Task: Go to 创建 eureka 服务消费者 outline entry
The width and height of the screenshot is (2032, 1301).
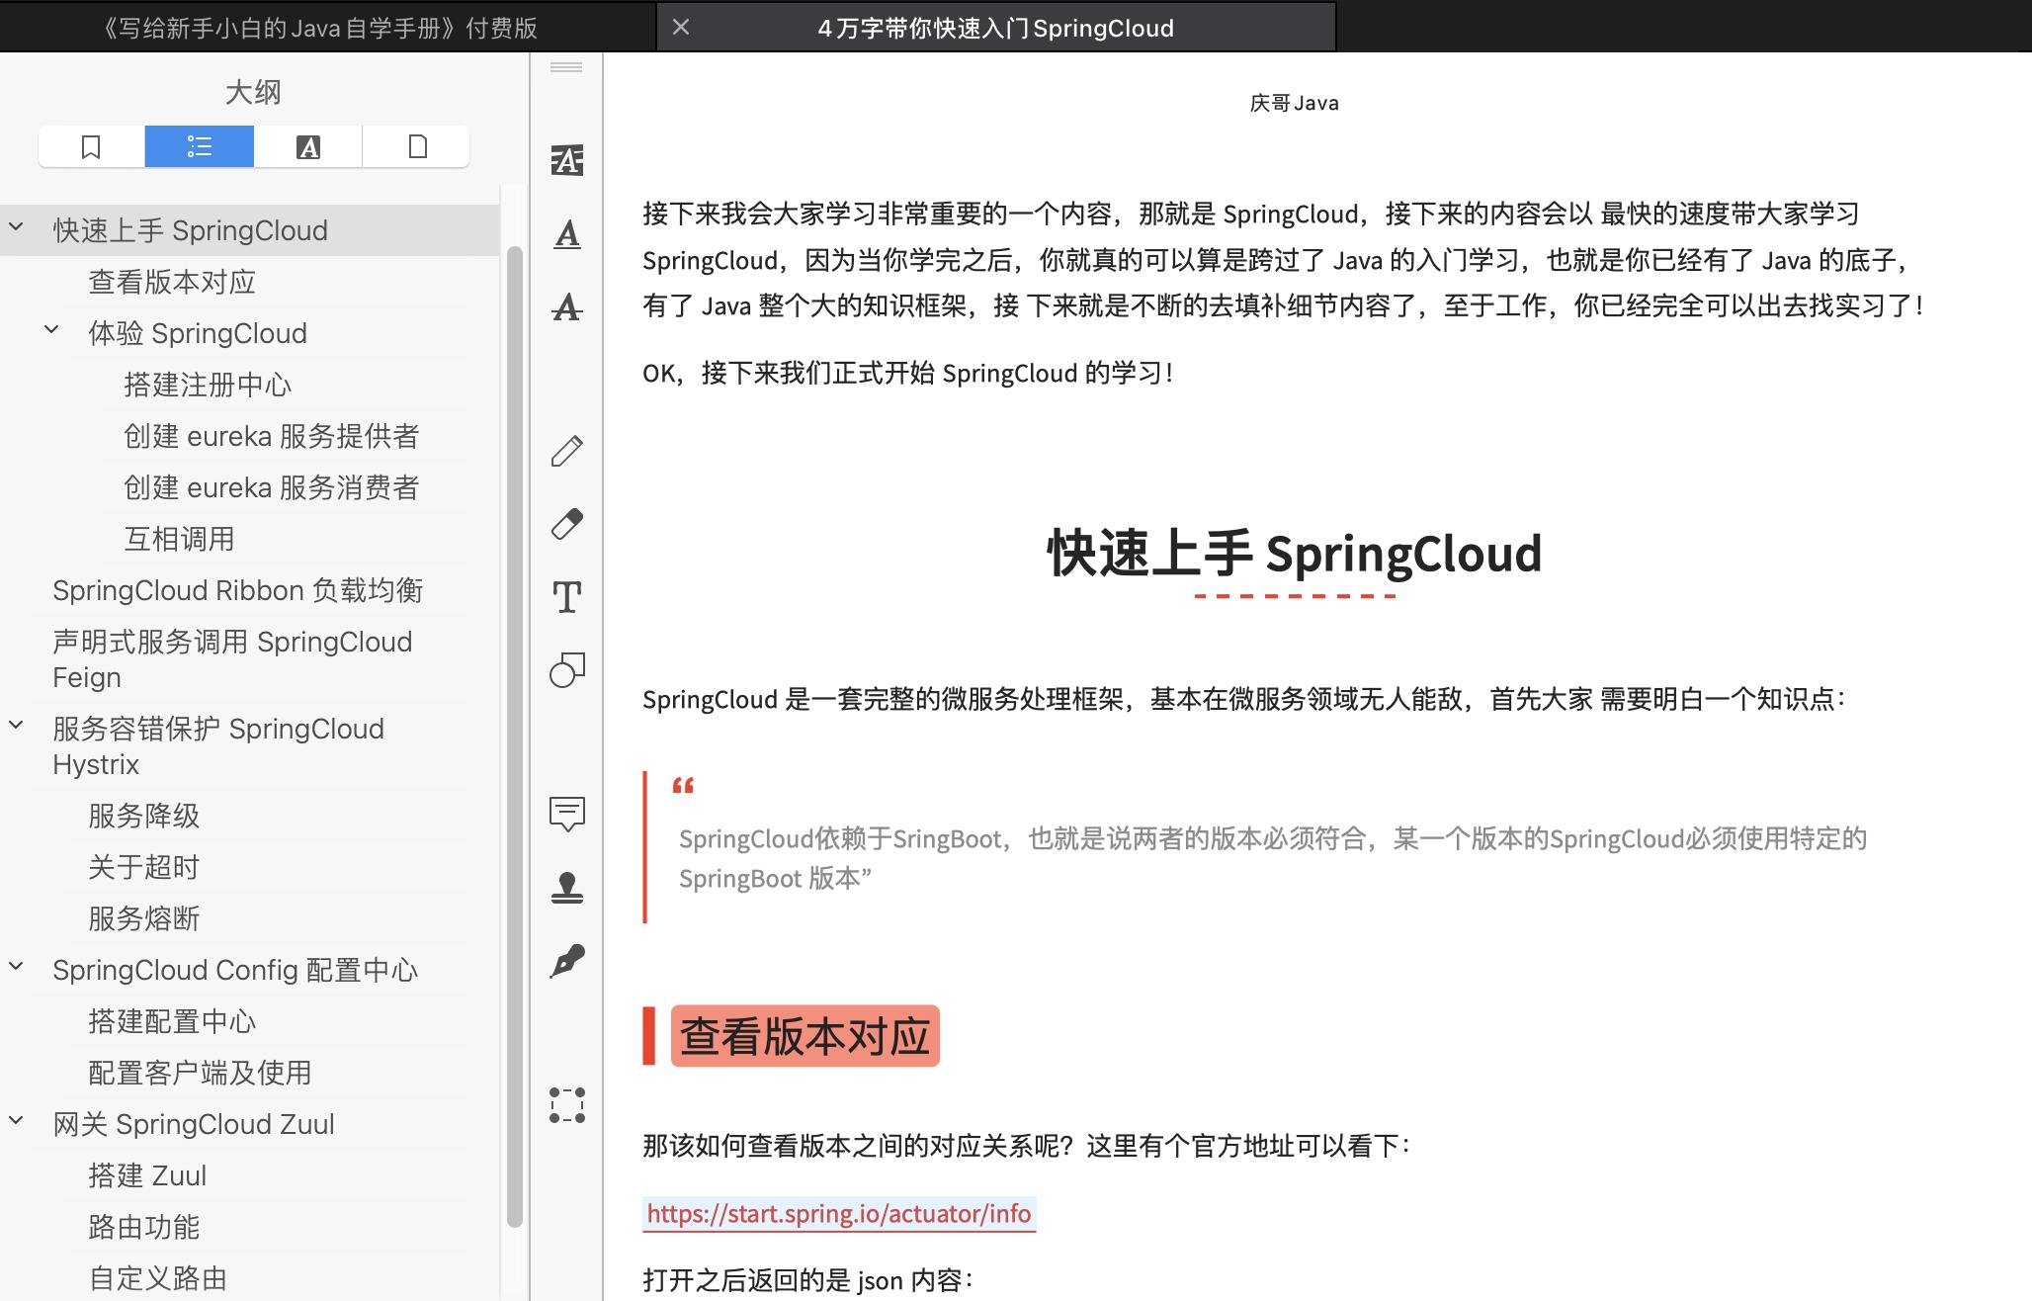Action: pos(272,487)
